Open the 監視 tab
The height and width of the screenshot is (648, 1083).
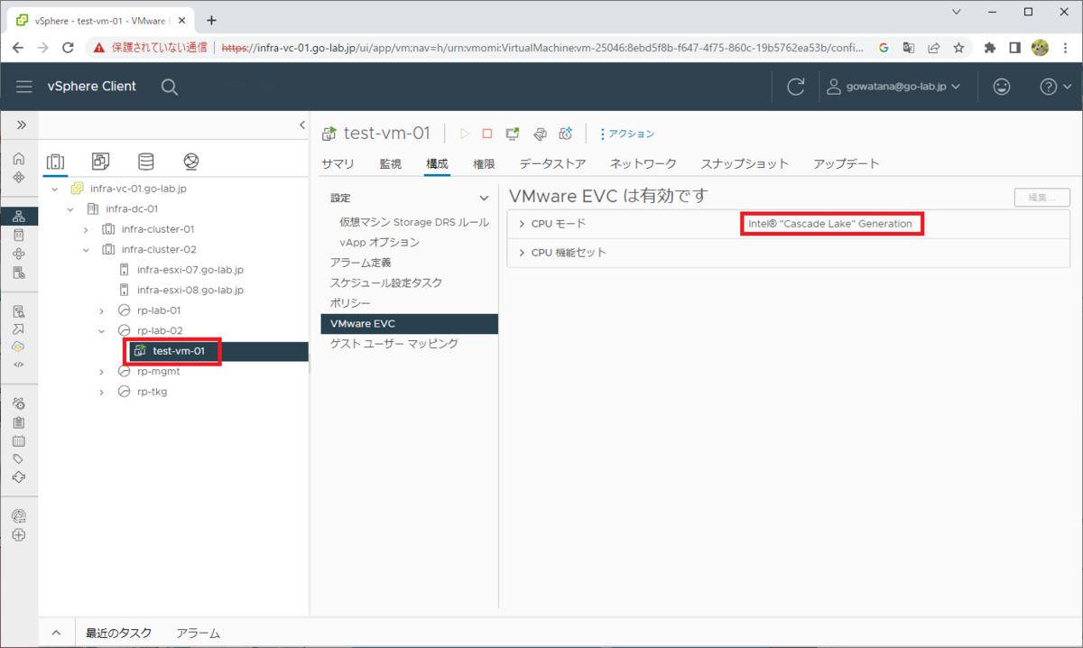pyautogui.click(x=390, y=163)
